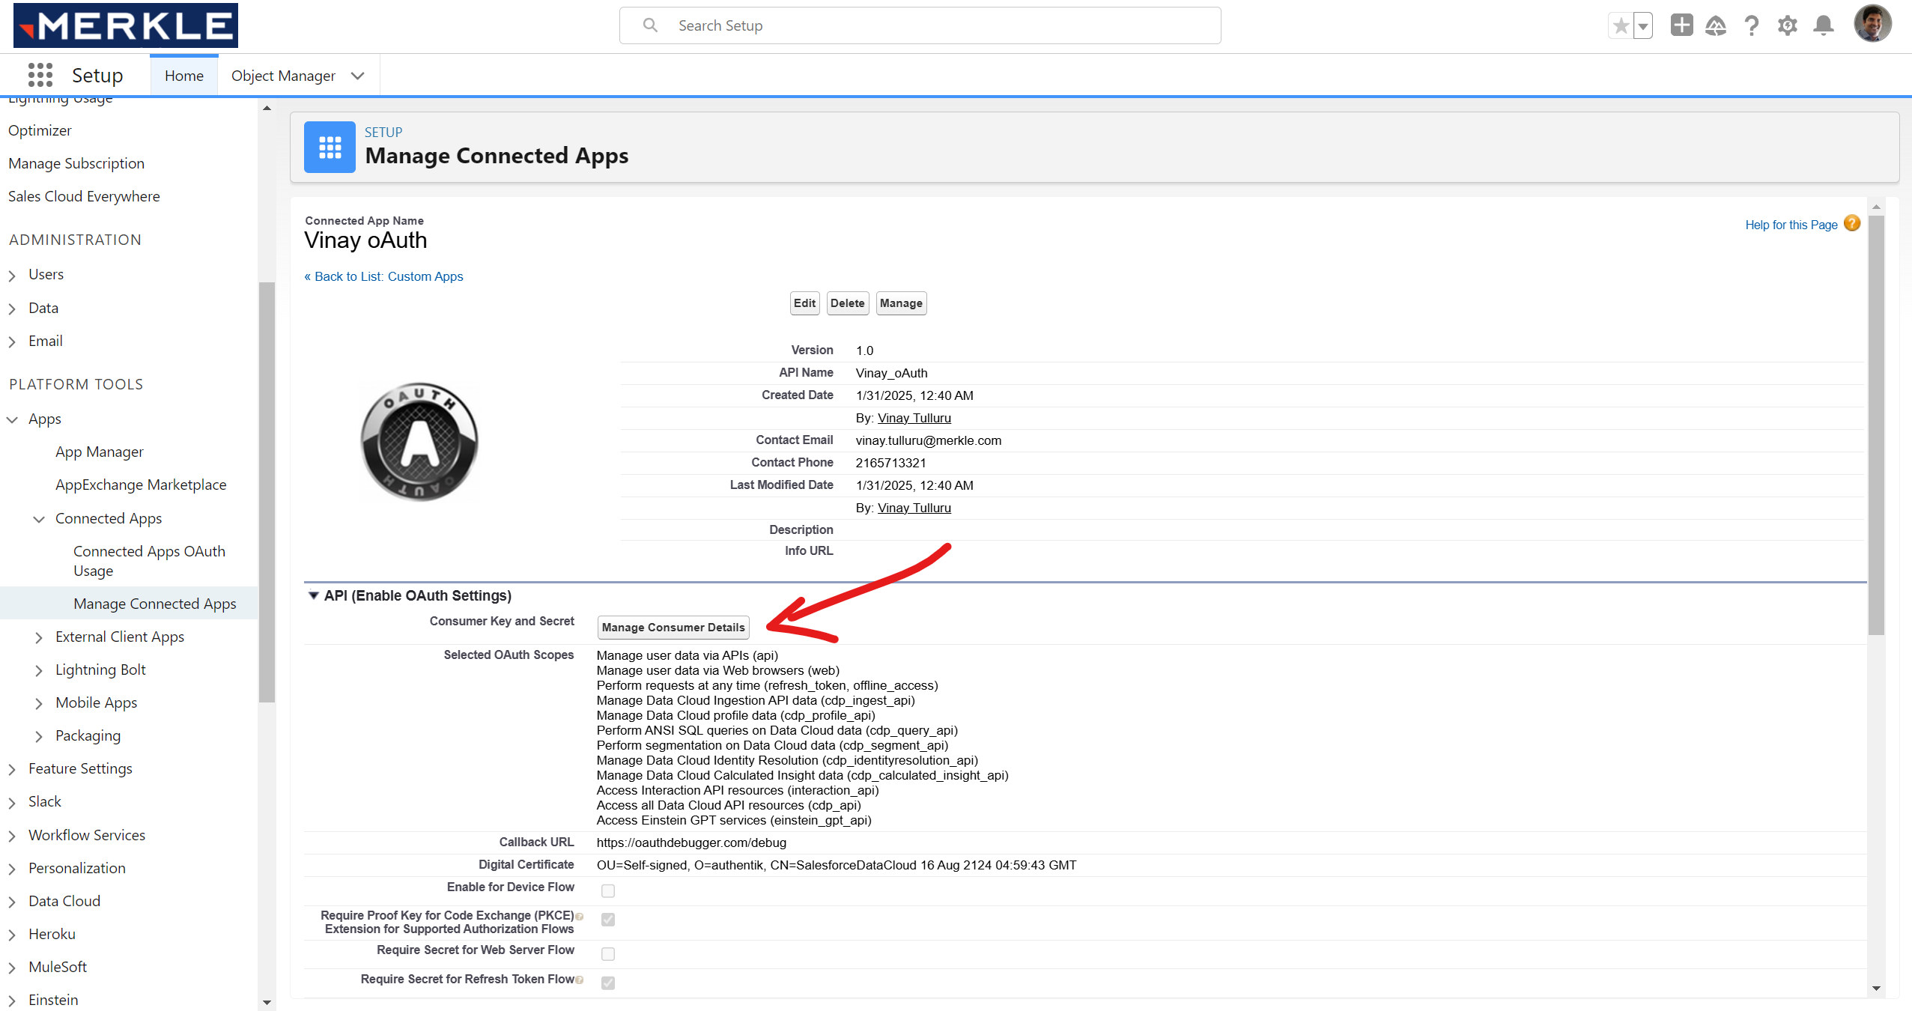This screenshot has height=1011, width=1912.
Task: Open the Trailhead guidance icon
Action: click(1715, 26)
